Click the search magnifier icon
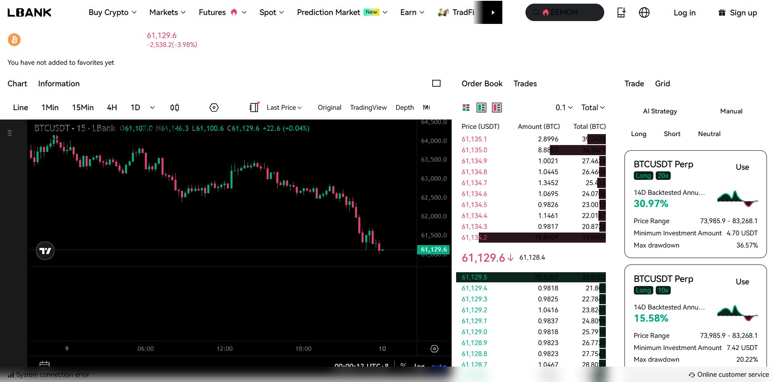Viewport: 773px width, 382px height. click(x=536, y=13)
